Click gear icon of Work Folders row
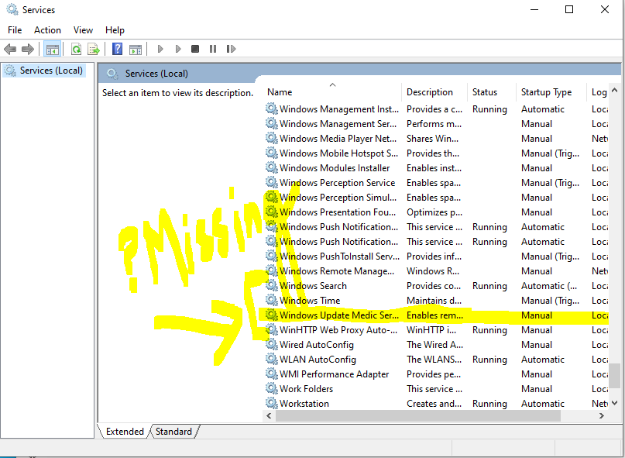Image resolution: width=625 pixels, height=458 pixels. [271, 388]
